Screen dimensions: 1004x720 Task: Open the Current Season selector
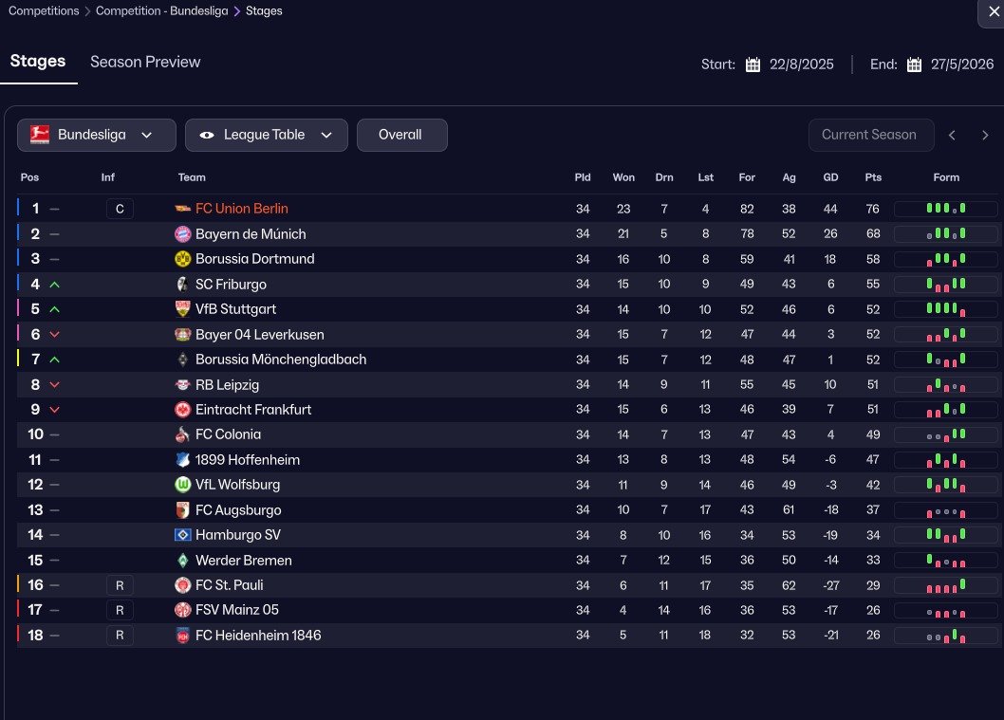pos(870,135)
